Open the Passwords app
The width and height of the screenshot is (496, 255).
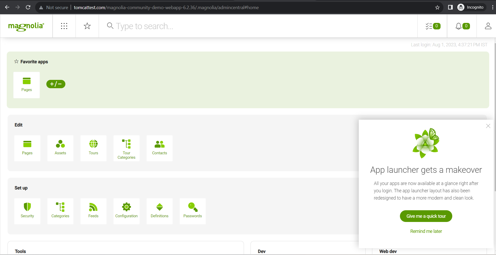(193, 211)
